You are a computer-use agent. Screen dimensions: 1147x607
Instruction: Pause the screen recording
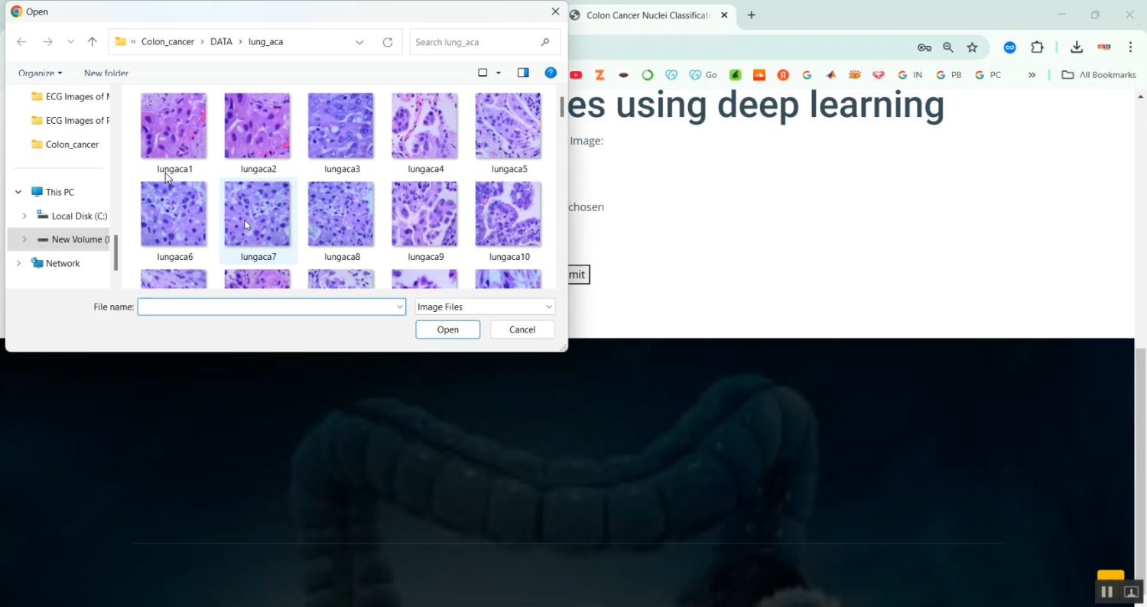pyautogui.click(x=1106, y=592)
